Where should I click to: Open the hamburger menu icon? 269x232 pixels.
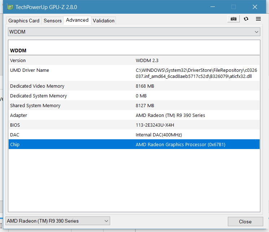coord(259,19)
